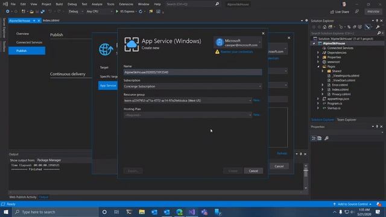Collapse the Pages folder in Solution Explorer

[318, 66]
